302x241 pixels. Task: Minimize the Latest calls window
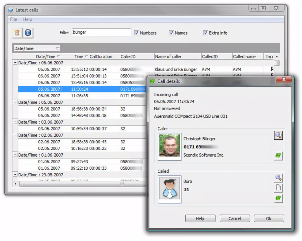(253, 8)
